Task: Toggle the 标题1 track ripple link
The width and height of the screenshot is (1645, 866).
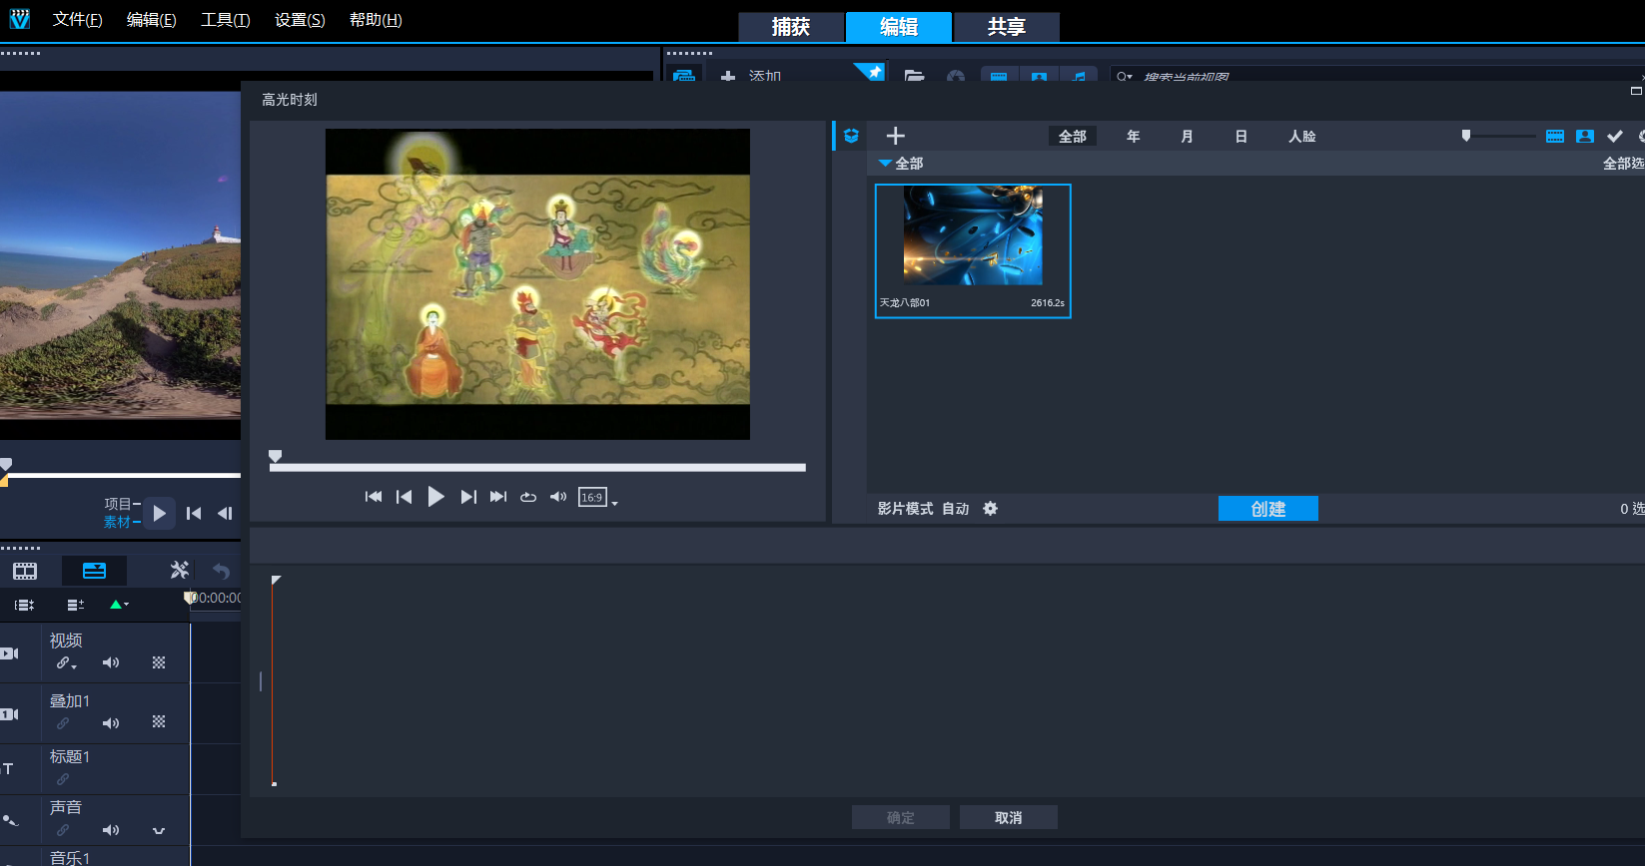Action: (63, 779)
